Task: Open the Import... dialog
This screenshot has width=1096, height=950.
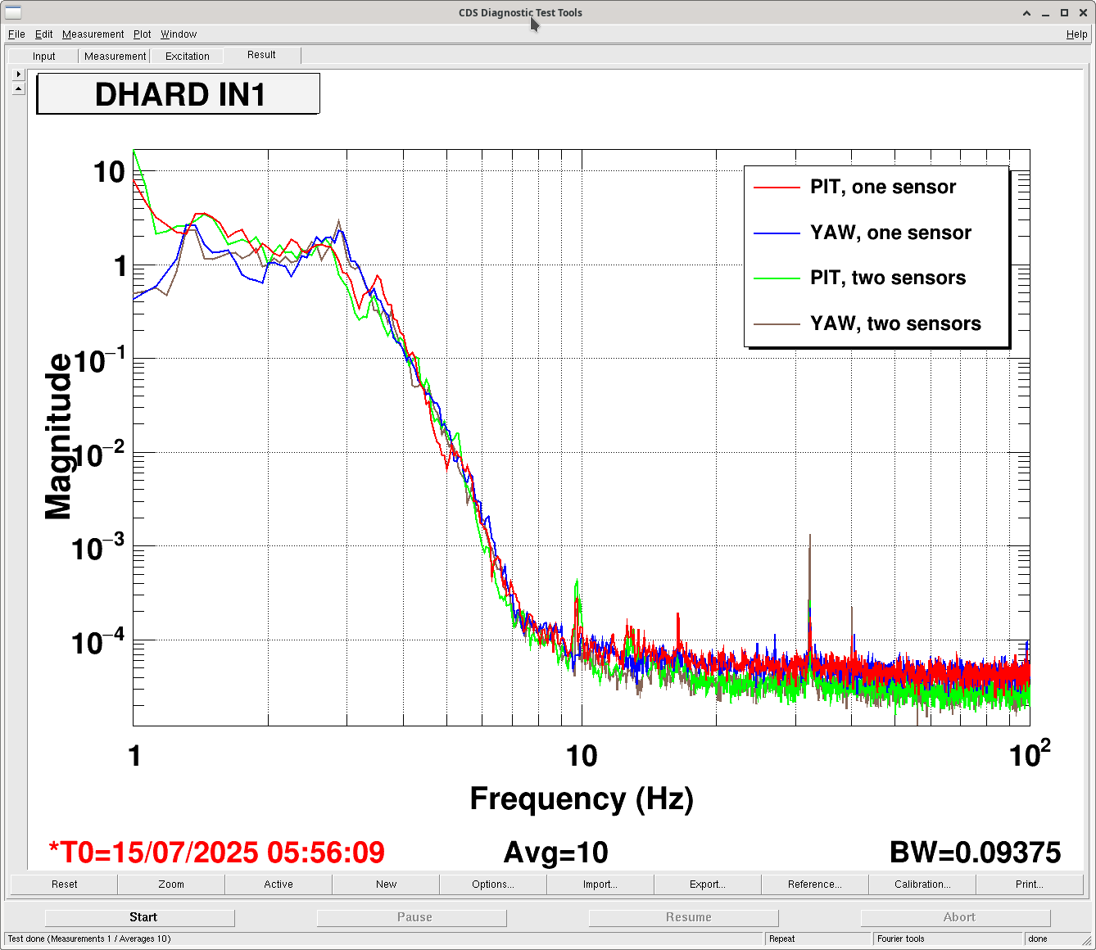Action: coord(600,884)
